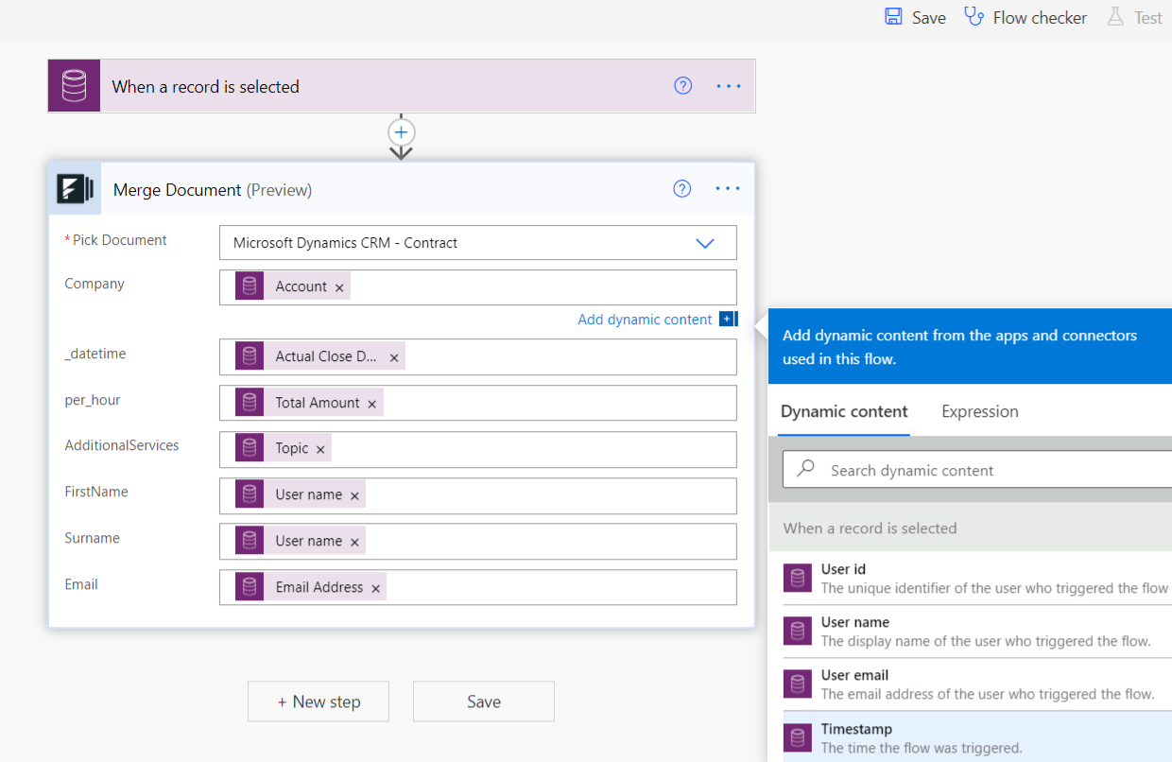The height and width of the screenshot is (762, 1172).
Task: Click the Add dynamic content link
Action: pos(645,320)
